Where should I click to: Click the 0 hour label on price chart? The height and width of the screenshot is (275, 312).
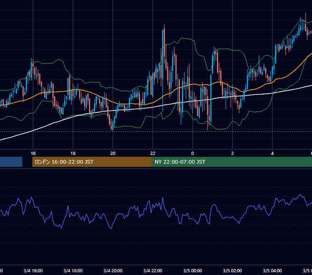coord(192,154)
